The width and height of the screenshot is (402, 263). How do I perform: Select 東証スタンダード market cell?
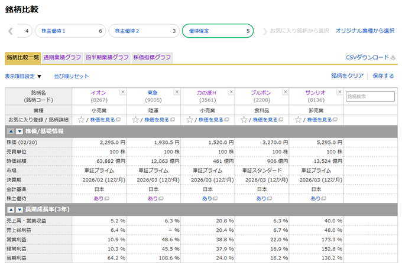tap(262, 170)
